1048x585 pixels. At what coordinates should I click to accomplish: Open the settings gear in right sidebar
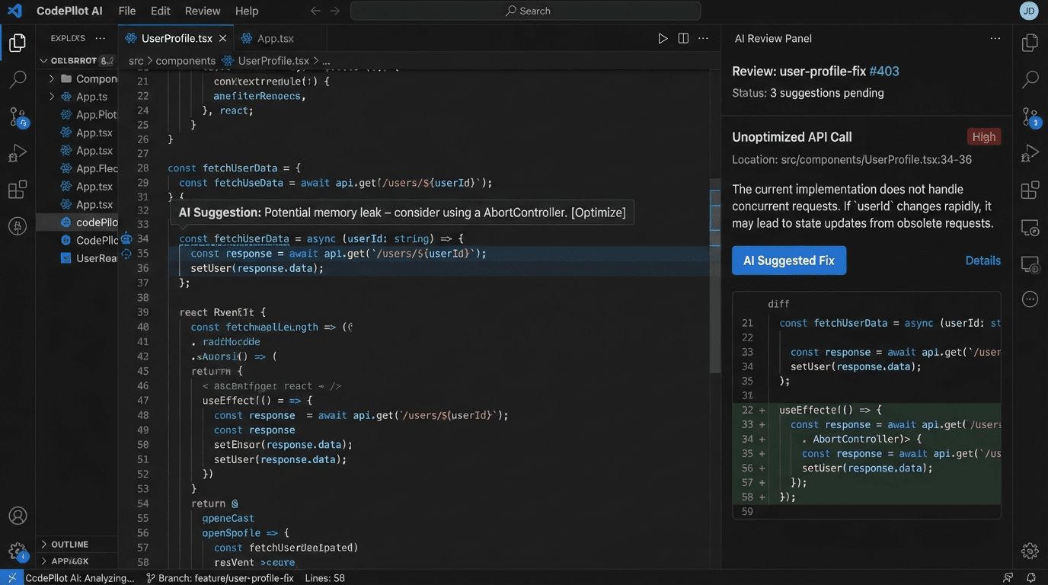[x=1030, y=551]
